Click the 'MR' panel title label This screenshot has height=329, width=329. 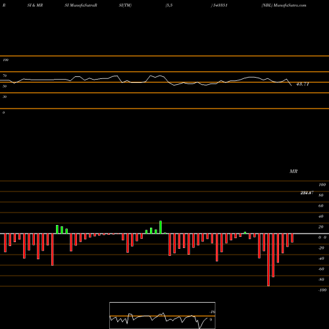click(293, 171)
